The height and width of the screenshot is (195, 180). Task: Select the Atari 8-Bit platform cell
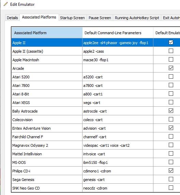pyautogui.click(x=47, y=94)
